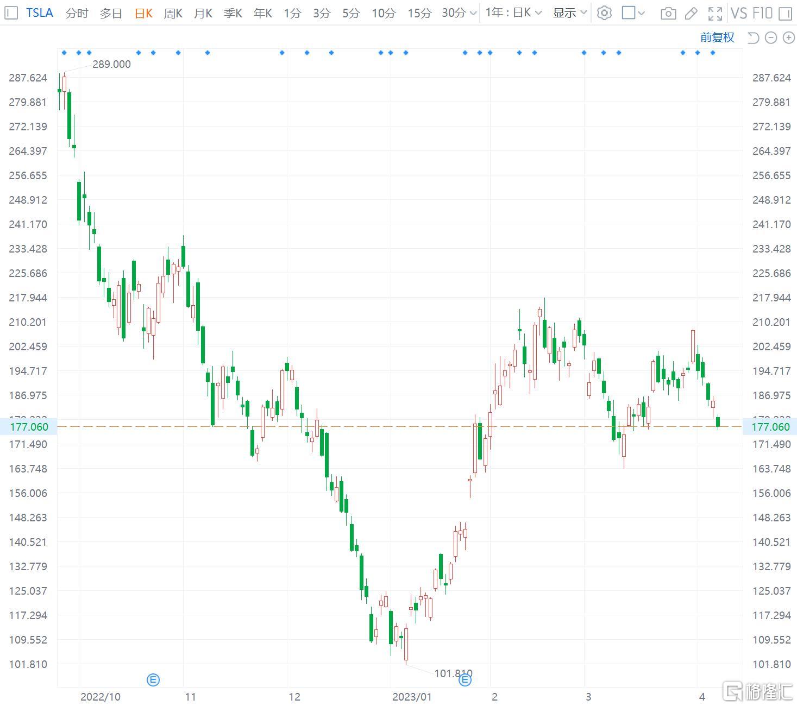Open earnings E marker near 2023/01
Image resolution: width=797 pixels, height=706 pixels.
coord(465,679)
